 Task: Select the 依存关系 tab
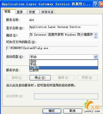pos(47,12)
